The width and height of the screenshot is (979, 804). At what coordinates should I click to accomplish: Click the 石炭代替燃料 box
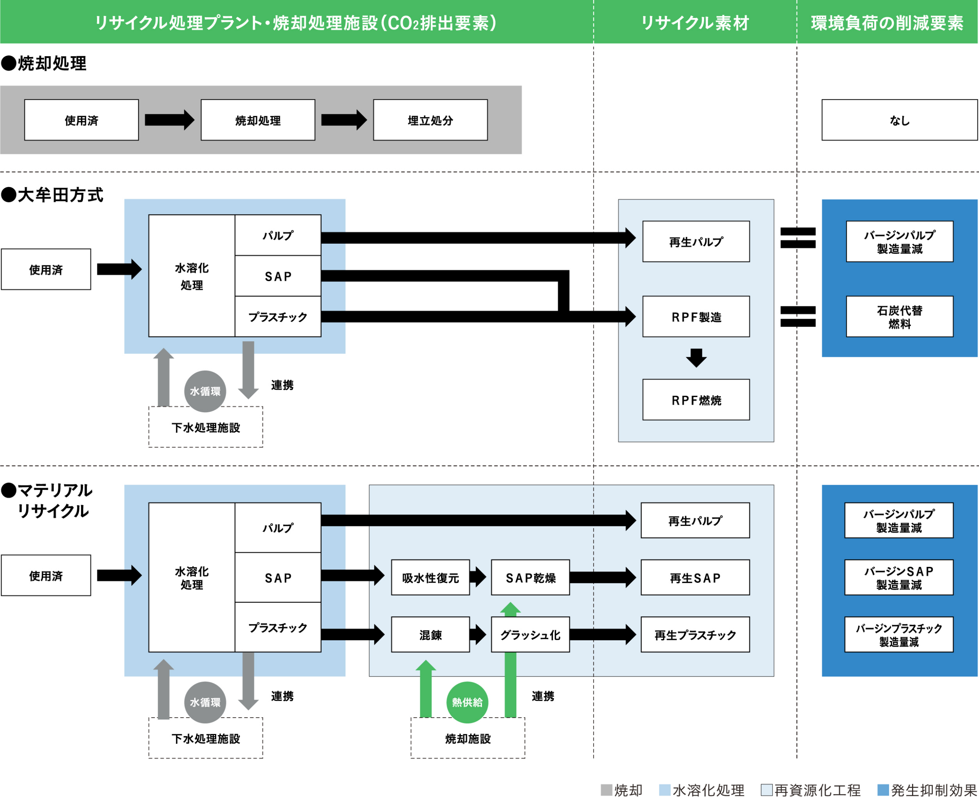[899, 316]
